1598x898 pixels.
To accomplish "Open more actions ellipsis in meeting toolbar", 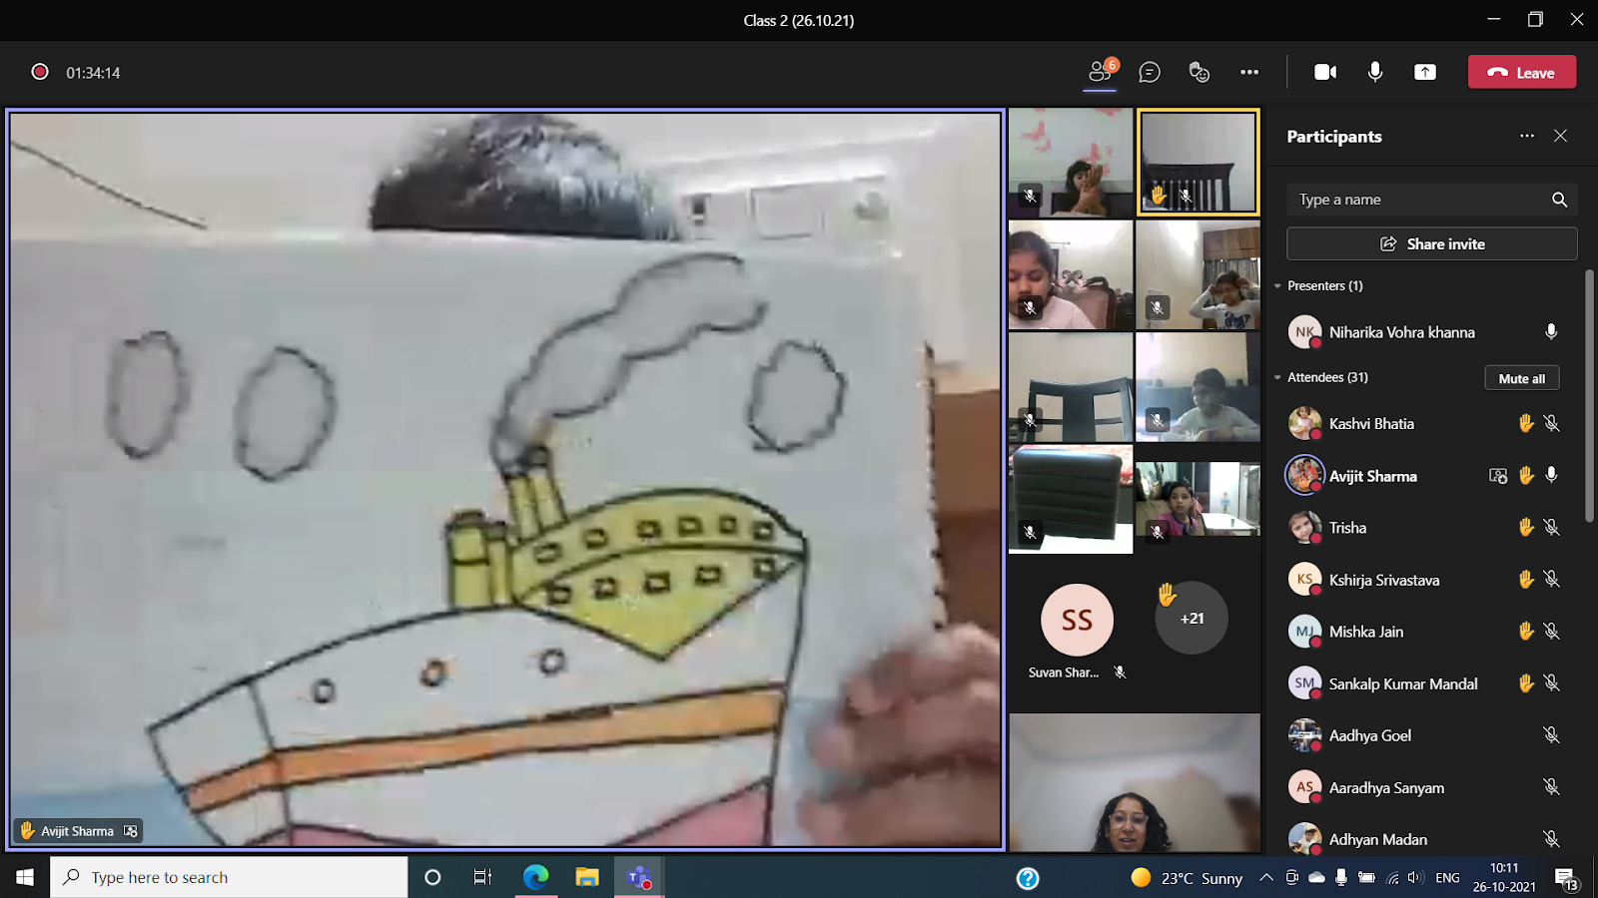I will 1249,72.
